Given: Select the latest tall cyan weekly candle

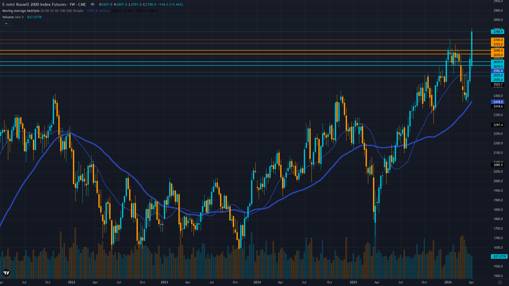Looking at the screenshot, I should [x=472, y=49].
